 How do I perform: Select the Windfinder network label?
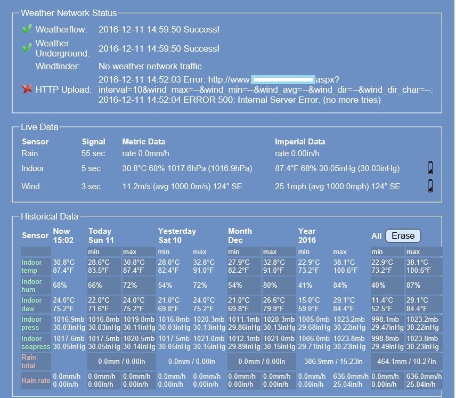coord(58,67)
